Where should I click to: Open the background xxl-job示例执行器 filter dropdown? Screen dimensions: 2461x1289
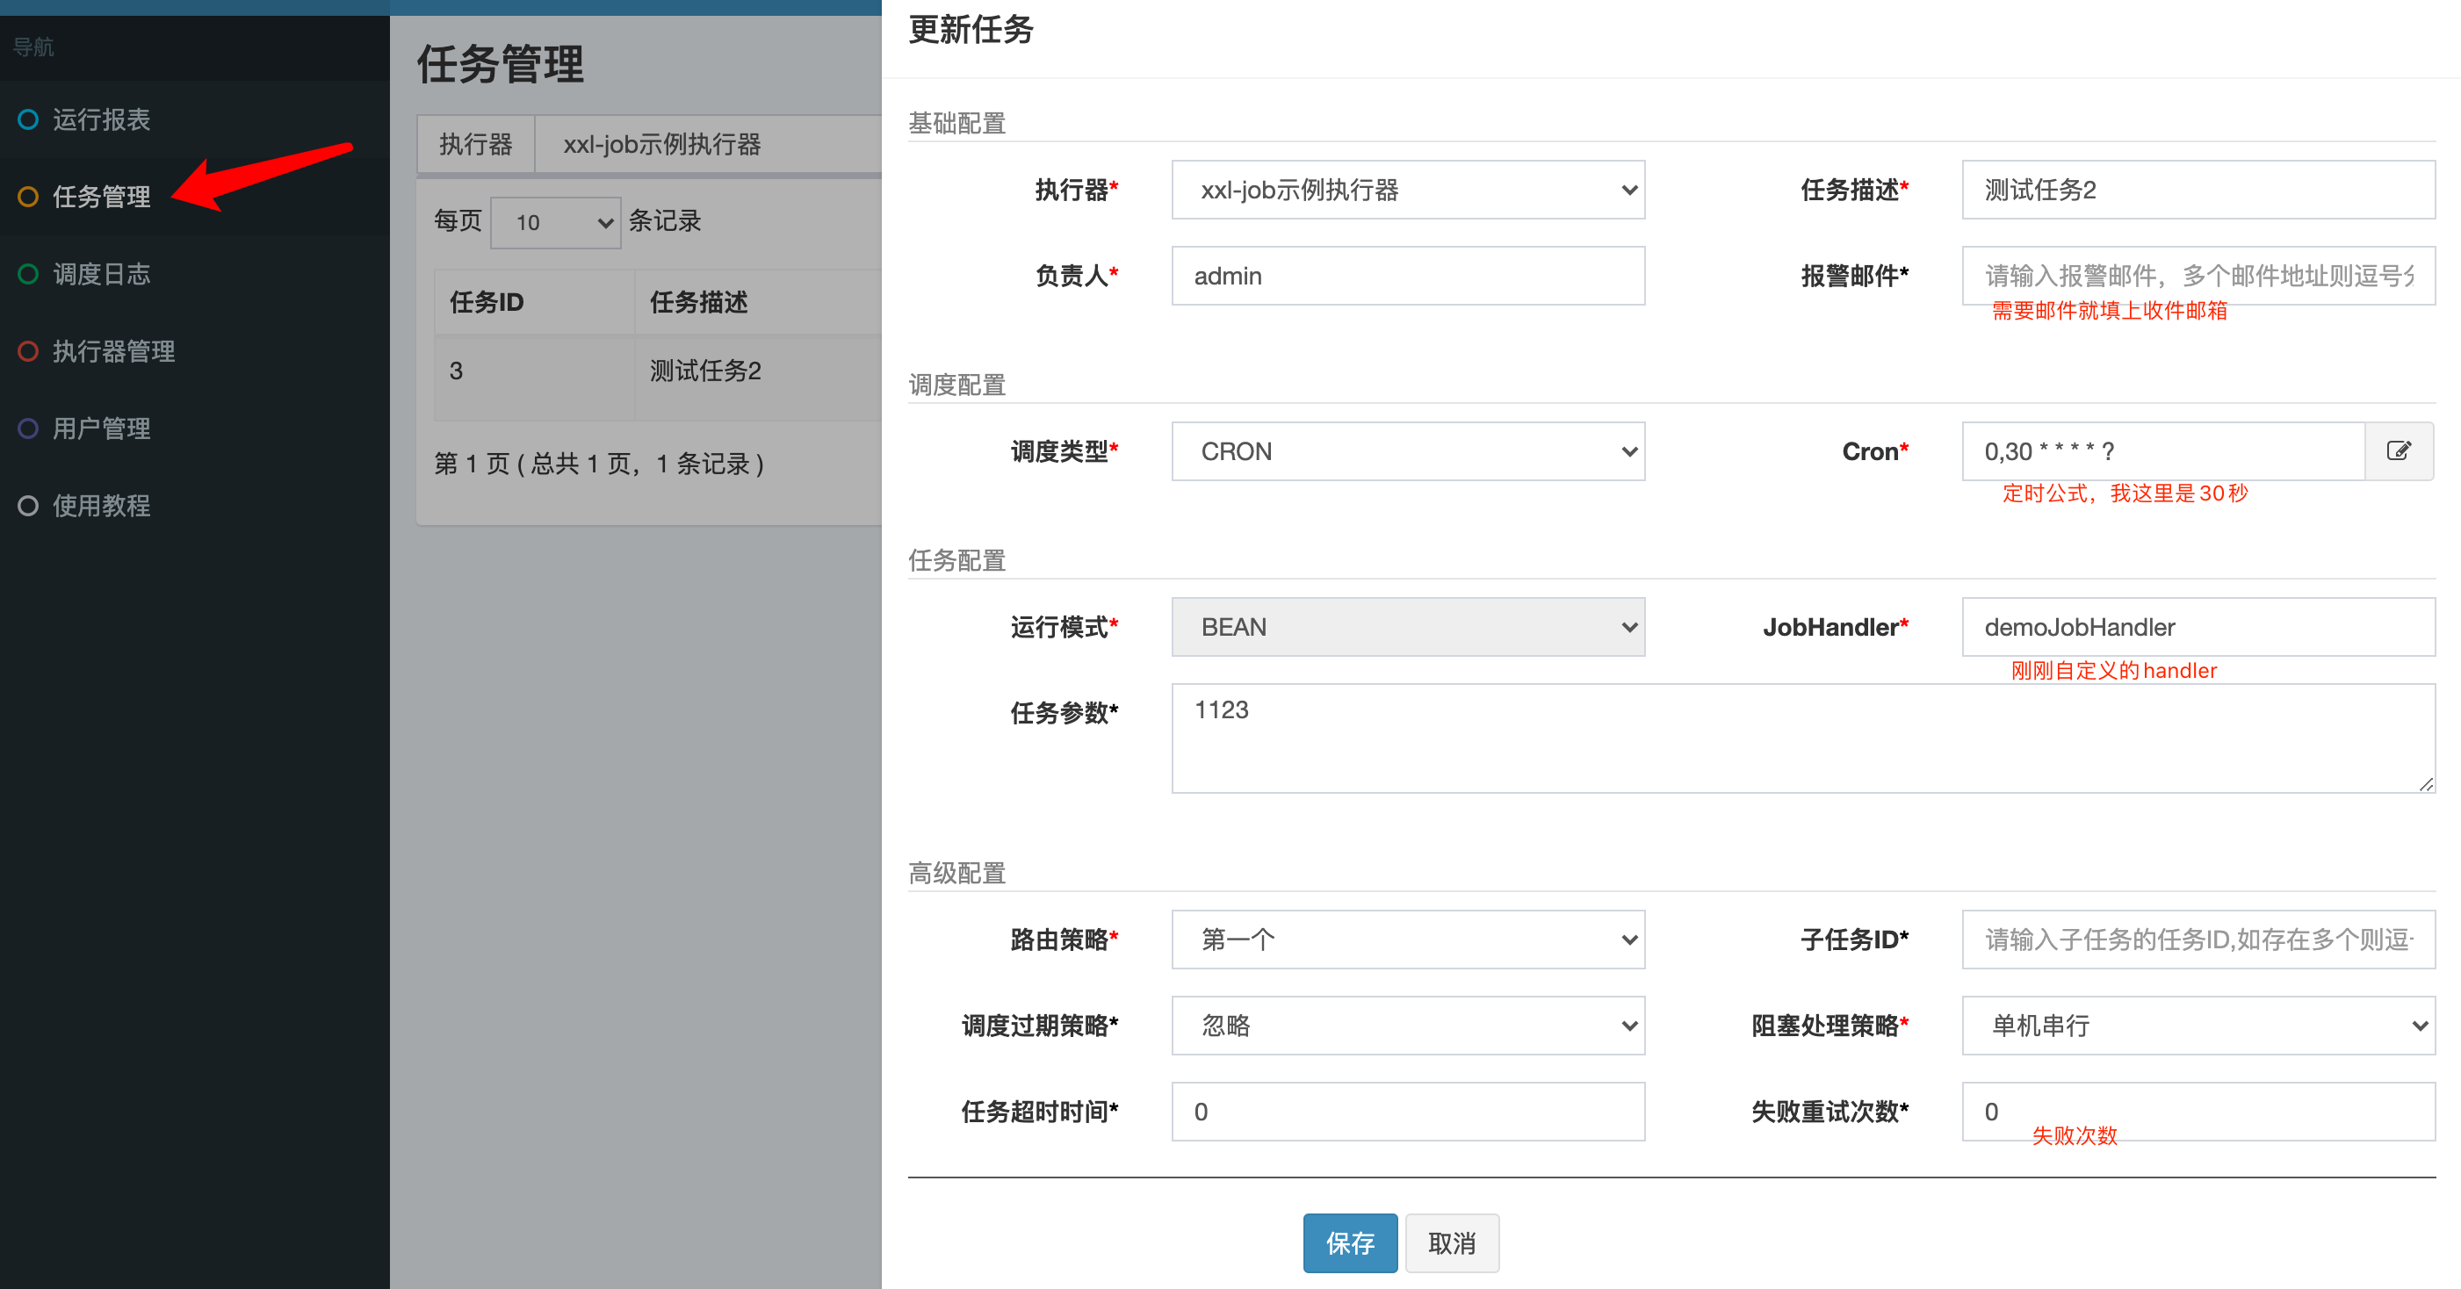709,144
